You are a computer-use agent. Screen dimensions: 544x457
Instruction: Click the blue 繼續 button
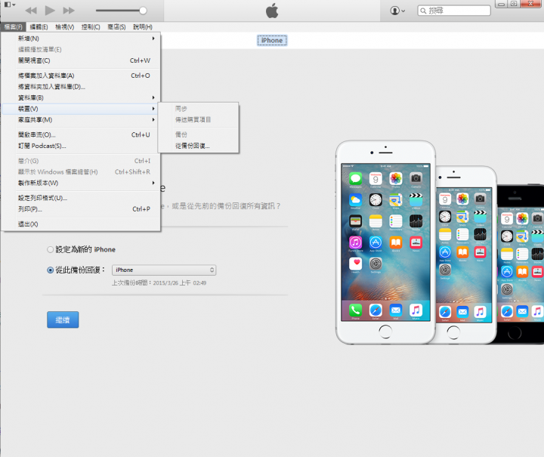[x=63, y=320]
